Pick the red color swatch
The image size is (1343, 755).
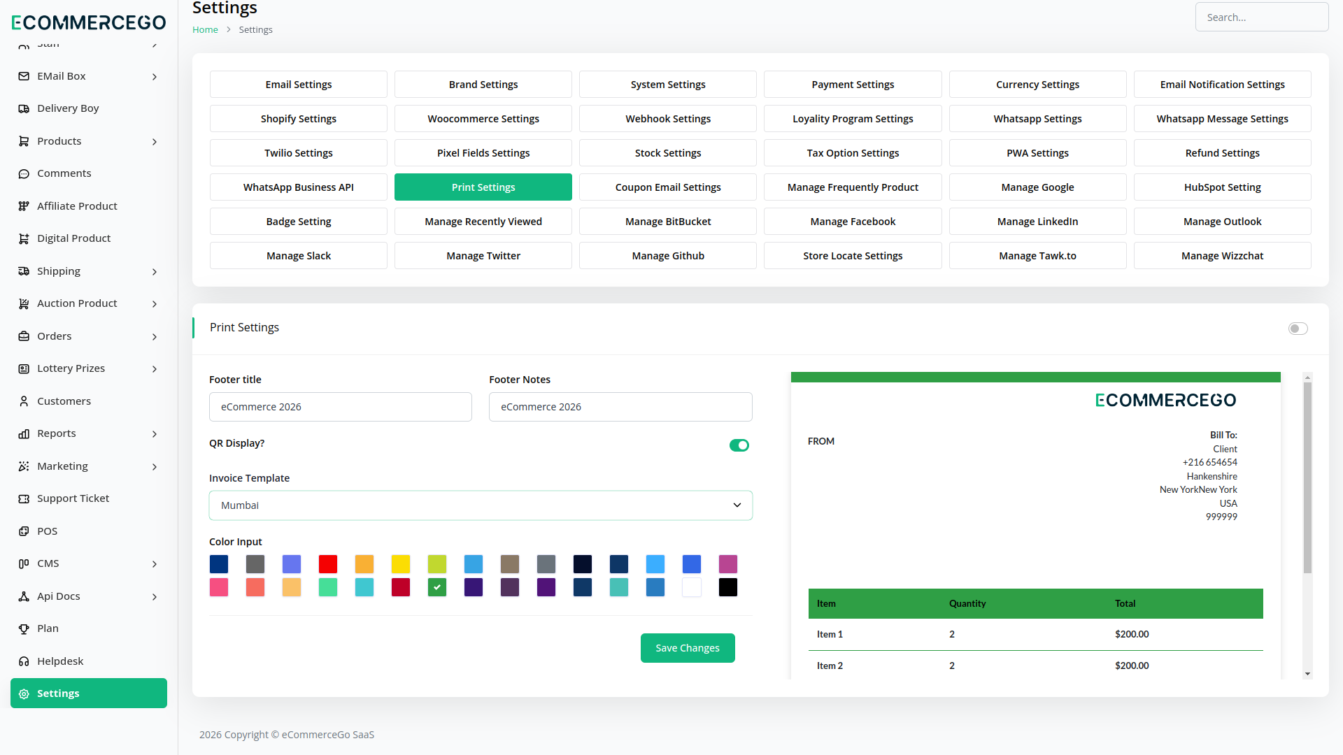pyautogui.click(x=328, y=564)
